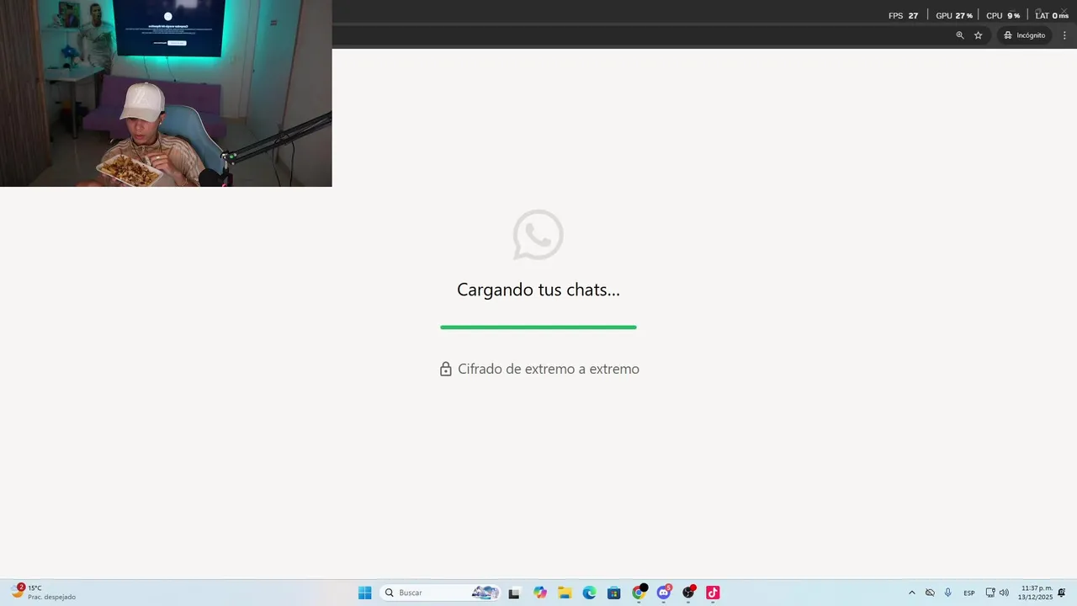Image resolution: width=1077 pixels, height=606 pixels.
Task: Click the microphone tray icon
Action: tap(948, 593)
